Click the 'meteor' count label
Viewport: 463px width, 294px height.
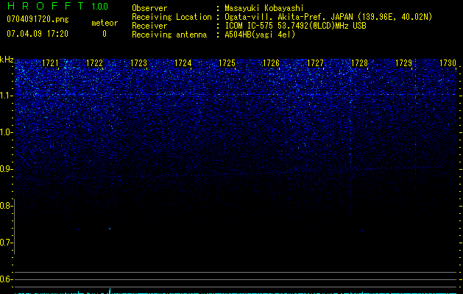tap(105, 23)
